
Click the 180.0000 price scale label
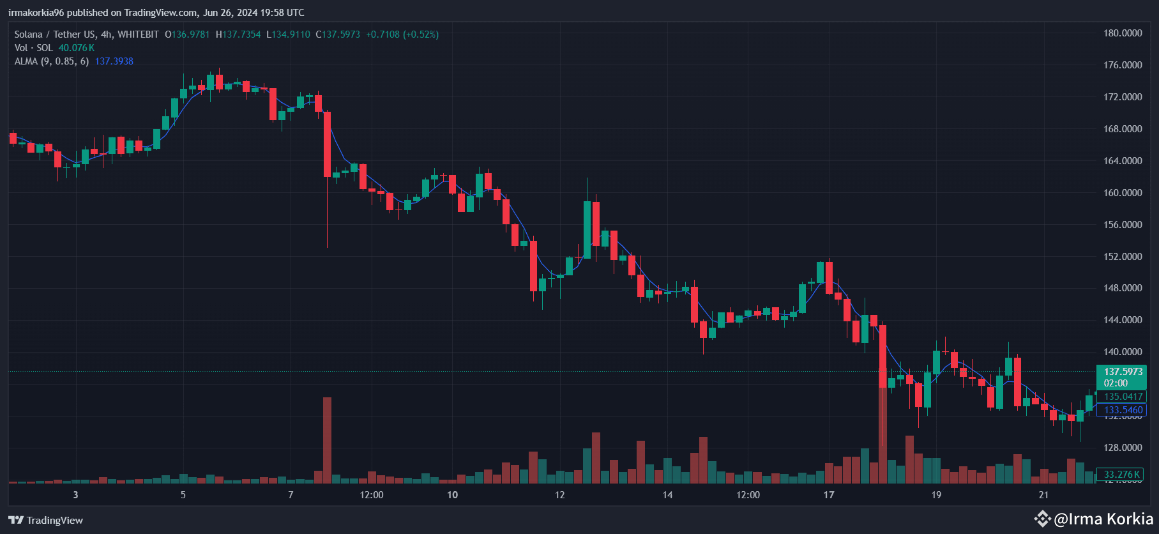click(1123, 33)
